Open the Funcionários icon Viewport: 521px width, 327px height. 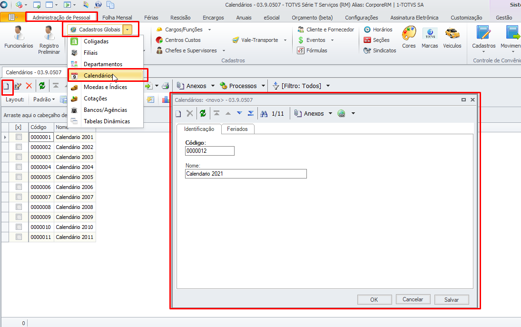point(19,37)
